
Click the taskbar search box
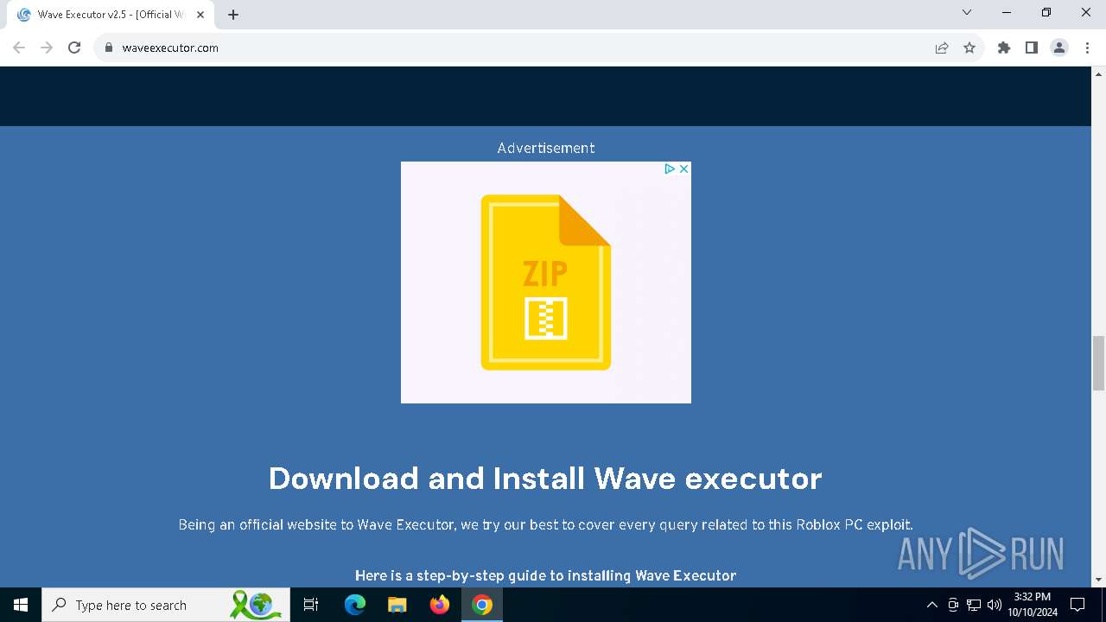coord(167,605)
